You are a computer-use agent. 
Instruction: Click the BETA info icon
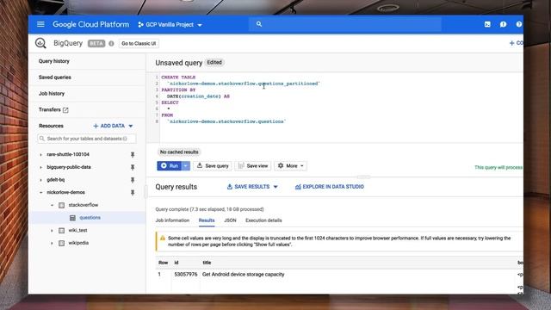pyautogui.click(x=111, y=44)
